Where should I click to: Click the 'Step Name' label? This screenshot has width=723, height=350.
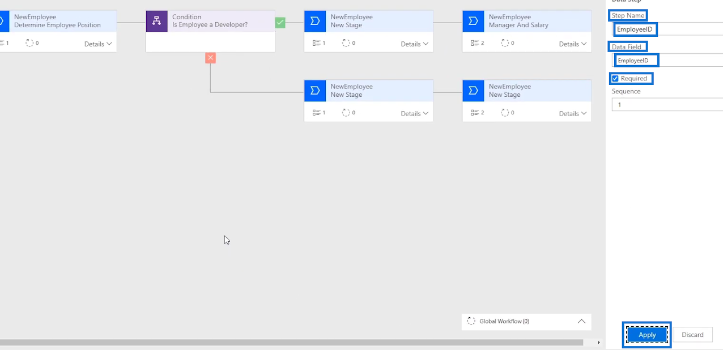tap(628, 15)
